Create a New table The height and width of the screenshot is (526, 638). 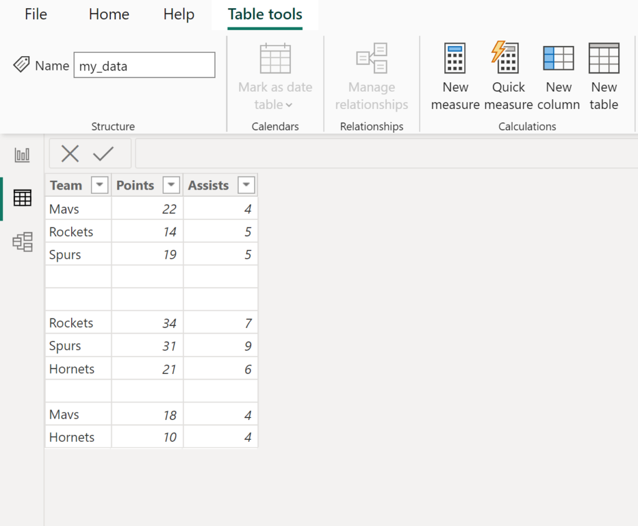604,77
